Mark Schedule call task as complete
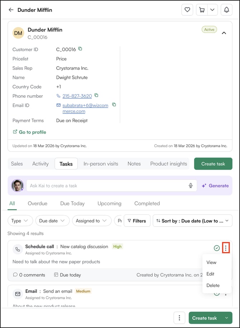Image resolution: width=240 pixels, height=328 pixels. (x=217, y=248)
